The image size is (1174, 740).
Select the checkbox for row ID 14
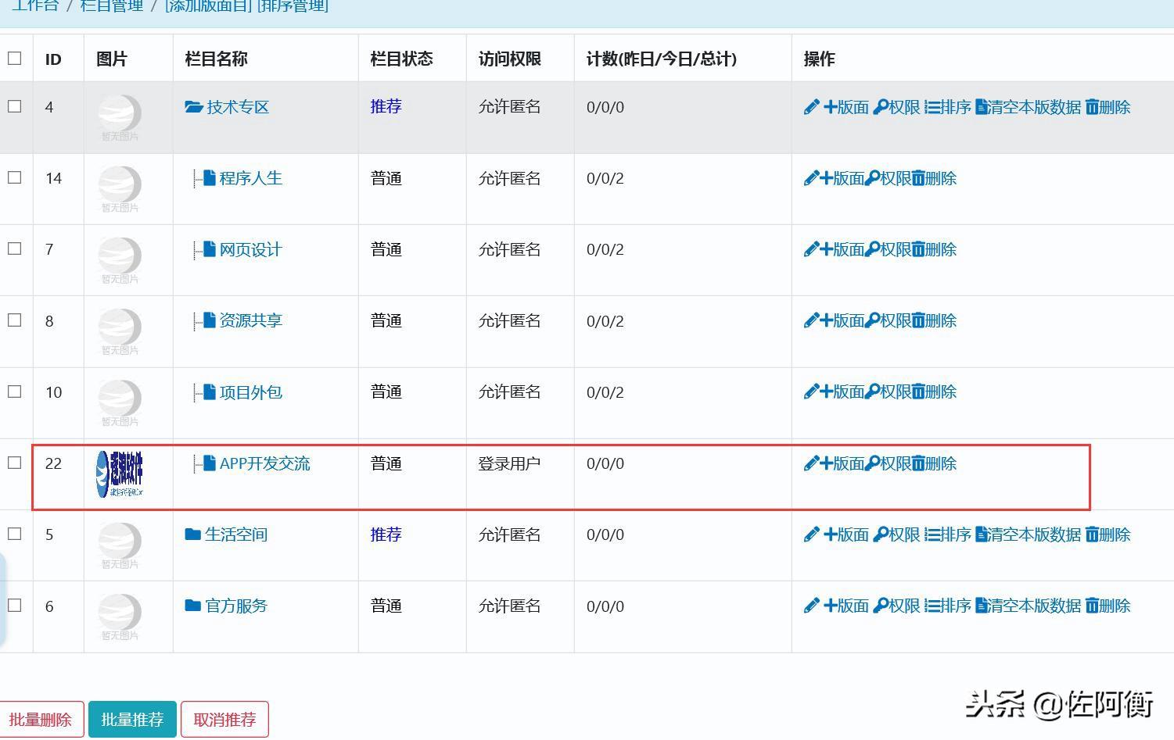15,177
